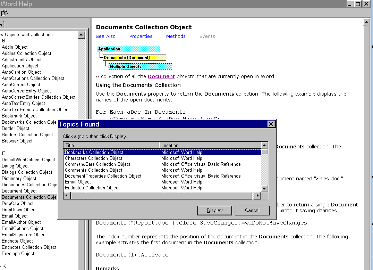Select Characters Collection Object topic
The height and width of the screenshot is (270, 373).
point(94,158)
